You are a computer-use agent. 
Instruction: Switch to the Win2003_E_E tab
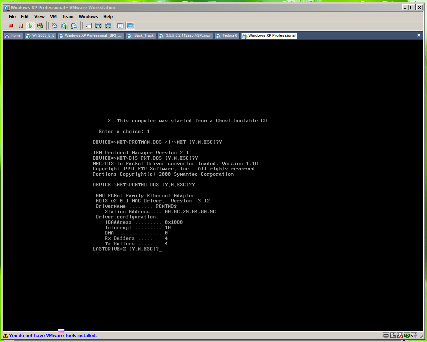(40, 36)
